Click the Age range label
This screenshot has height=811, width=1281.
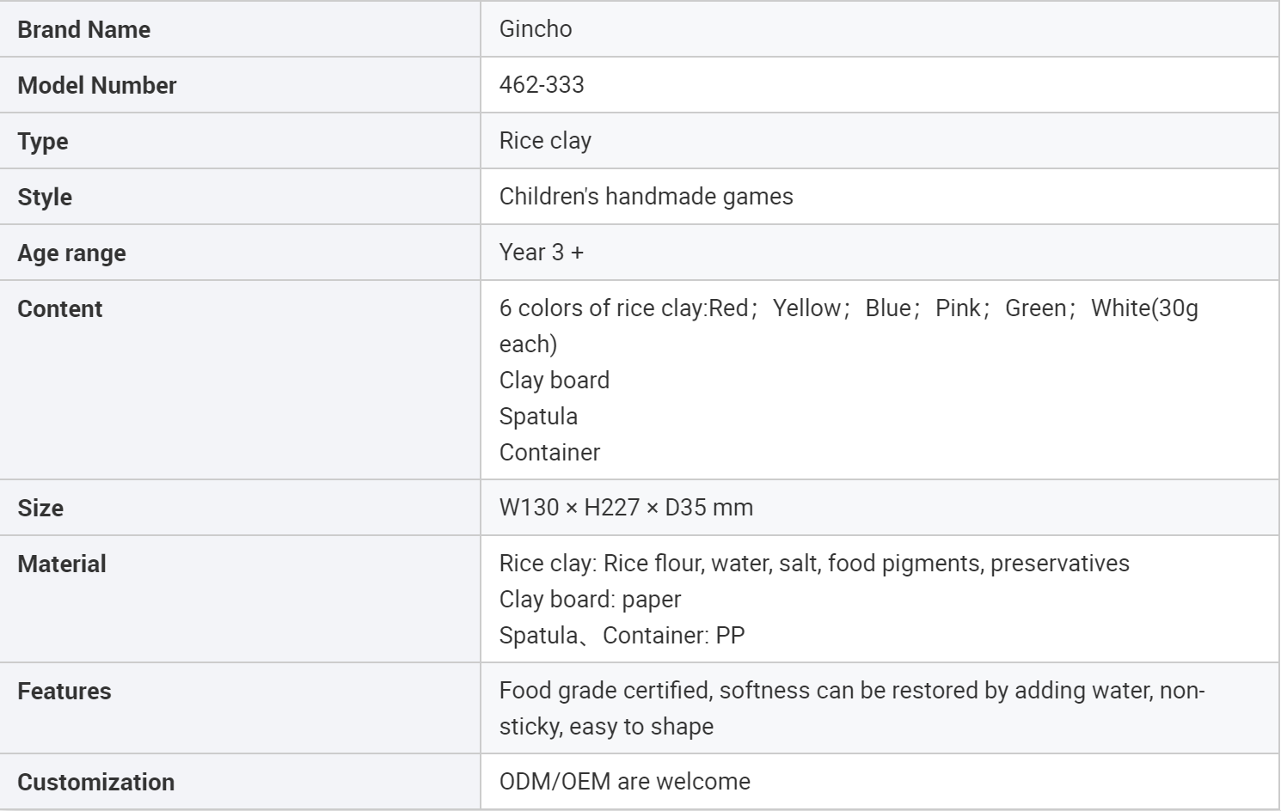pyautogui.click(x=71, y=253)
